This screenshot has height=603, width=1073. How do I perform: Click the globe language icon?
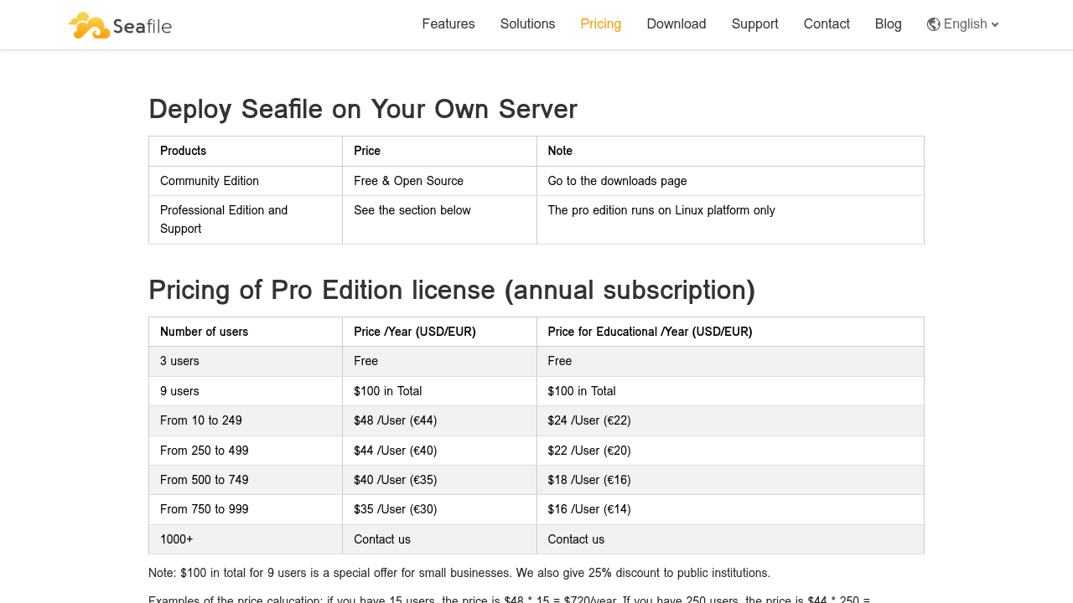(933, 24)
